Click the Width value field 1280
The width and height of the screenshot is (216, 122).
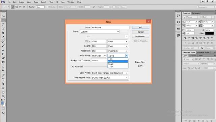click(99, 41)
